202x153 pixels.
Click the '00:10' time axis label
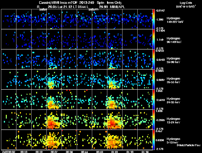(x=24, y=152)
